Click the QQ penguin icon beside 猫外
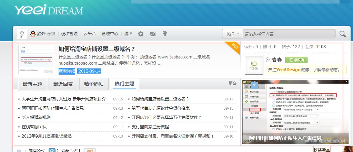The image size is (353, 152). point(33,34)
